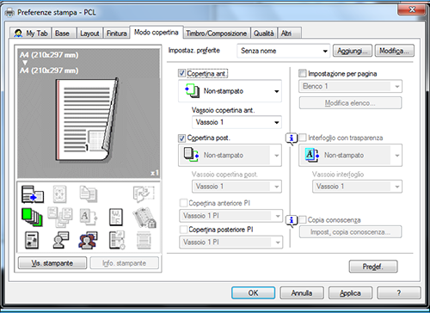The height and width of the screenshot is (313, 430).
Task: Click the grayed page with crosshair icon
Action: (x=59, y=194)
